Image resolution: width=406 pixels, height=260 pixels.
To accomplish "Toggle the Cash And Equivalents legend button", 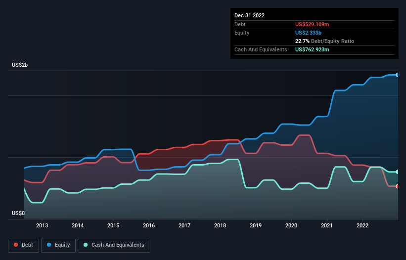I will point(114,245).
